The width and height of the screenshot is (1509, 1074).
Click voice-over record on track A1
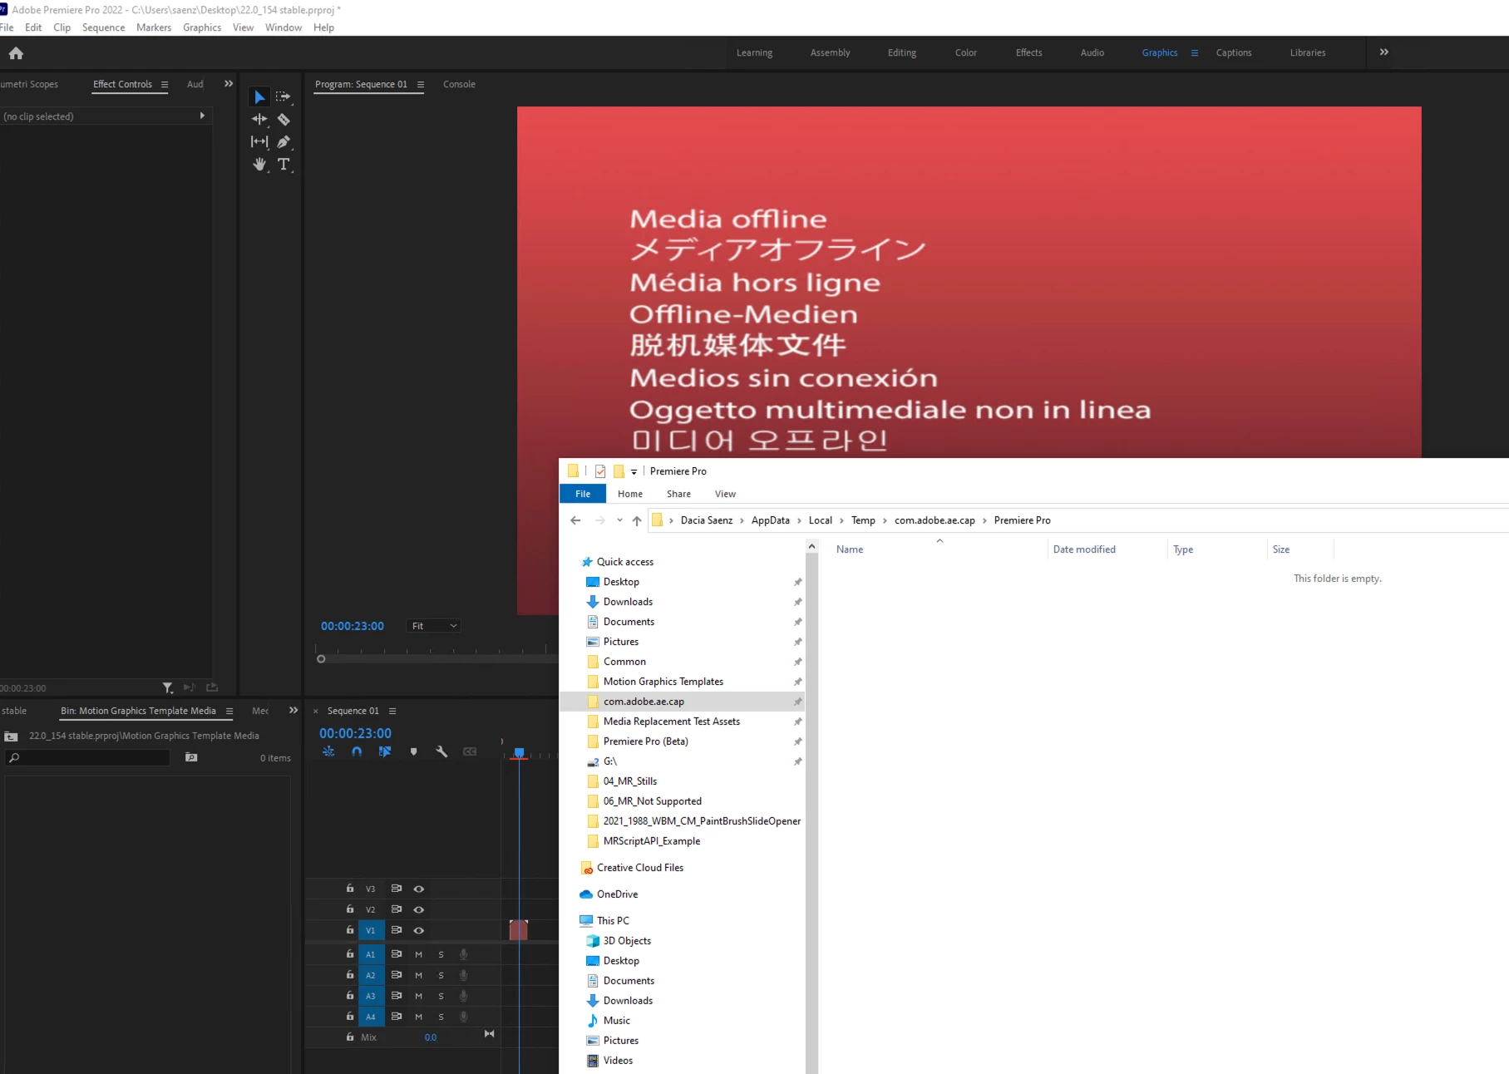[x=464, y=954]
